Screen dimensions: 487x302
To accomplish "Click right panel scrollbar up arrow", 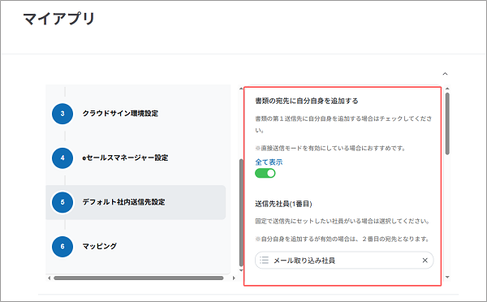I will pos(447,89).
